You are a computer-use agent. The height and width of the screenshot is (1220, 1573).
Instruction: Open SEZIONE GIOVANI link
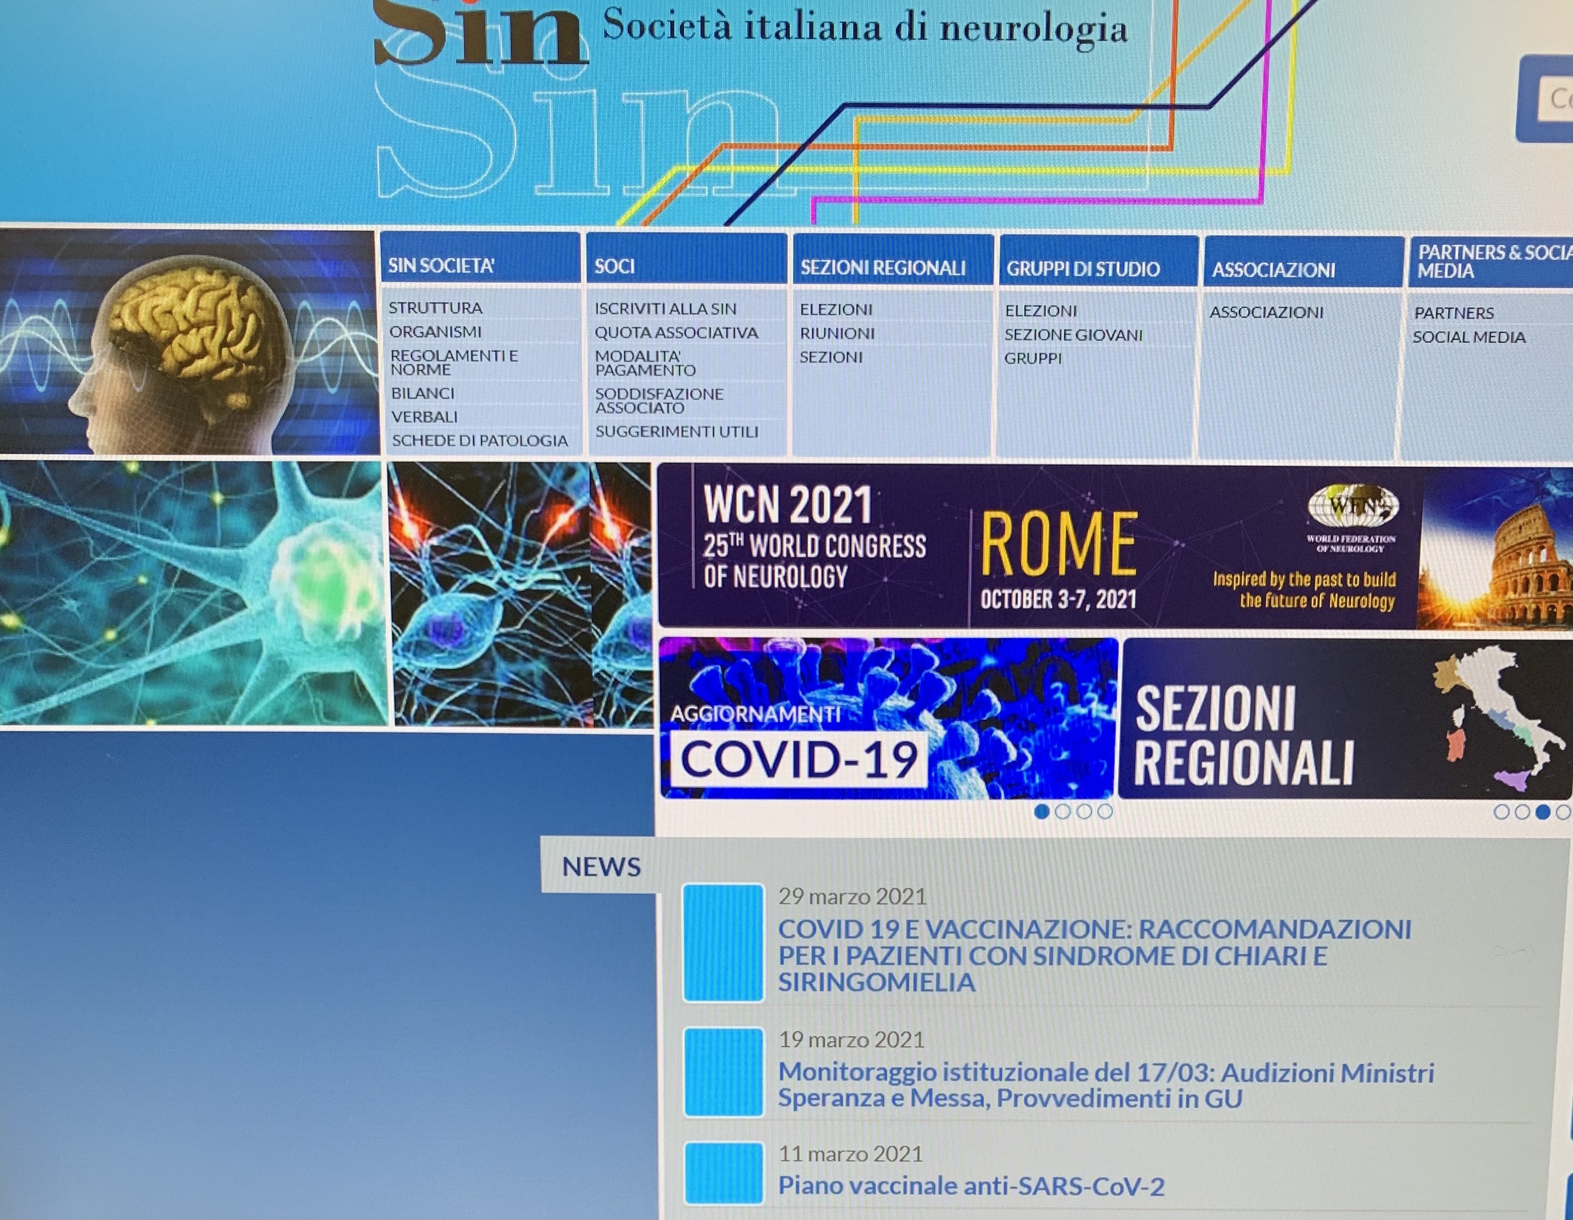coord(1074,335)
